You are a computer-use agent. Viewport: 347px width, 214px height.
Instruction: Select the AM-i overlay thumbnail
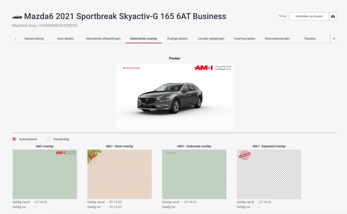[x=45, y=174]
